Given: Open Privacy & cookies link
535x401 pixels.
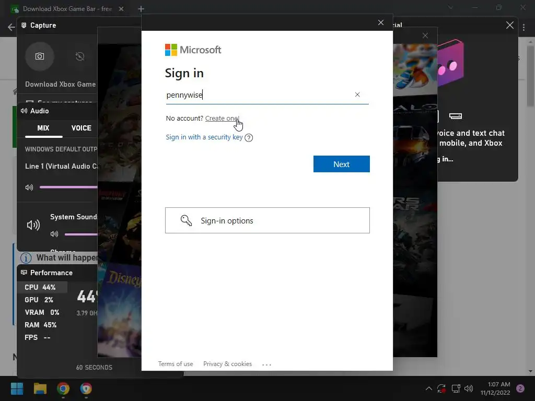Looking at the screenshot, I should tap(228, 364).
